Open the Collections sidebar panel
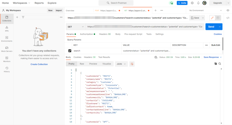This screenshot has height=125, width=232. click(x=7, y=19)
